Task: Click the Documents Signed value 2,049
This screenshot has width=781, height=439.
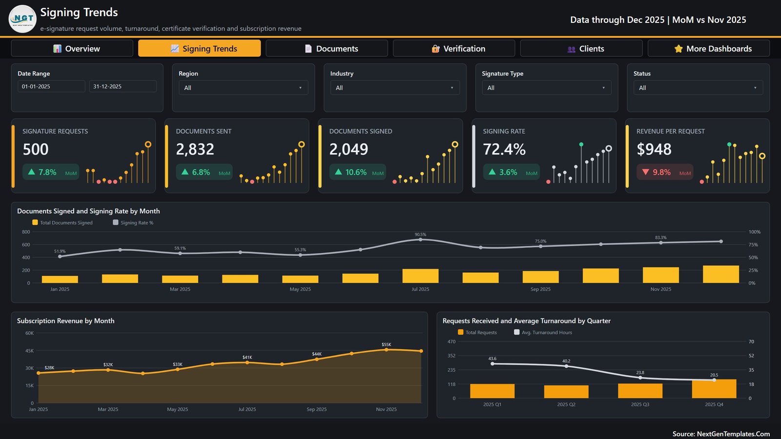Action: pos(349,149)
